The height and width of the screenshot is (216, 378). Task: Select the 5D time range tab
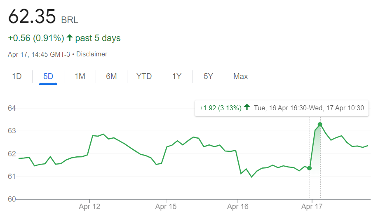point(48,76)
